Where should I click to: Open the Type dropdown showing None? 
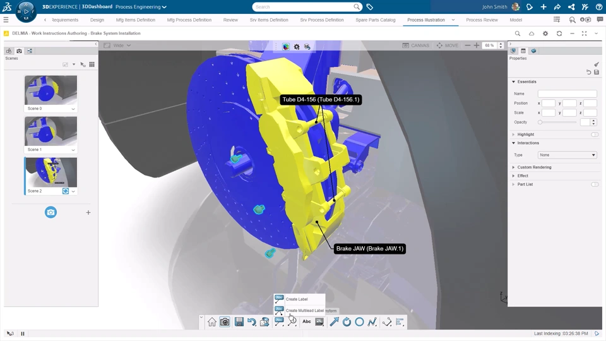pos(567,155)
